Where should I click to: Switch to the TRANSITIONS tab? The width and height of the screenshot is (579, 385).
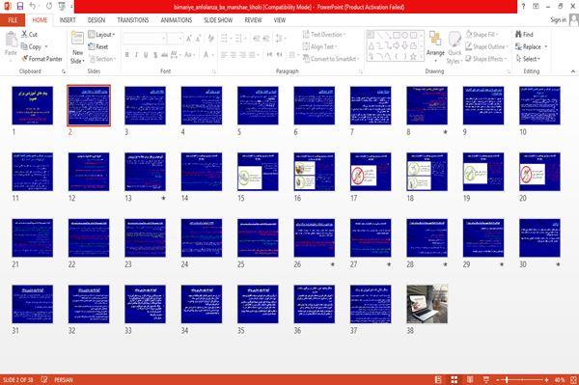[x=133, y=20]
